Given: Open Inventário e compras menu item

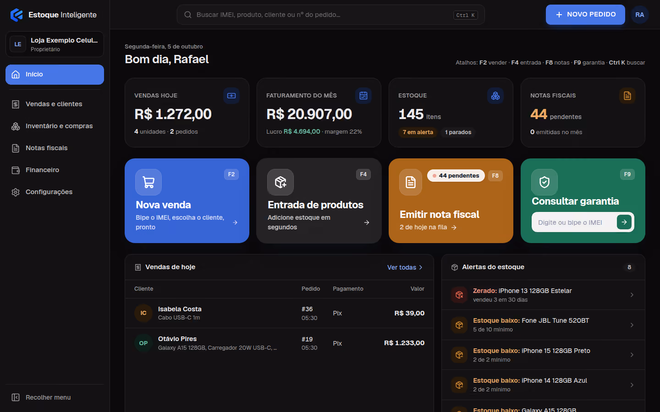Looking at the screenshot, I should pyautogui.click(x=55, y=126).
